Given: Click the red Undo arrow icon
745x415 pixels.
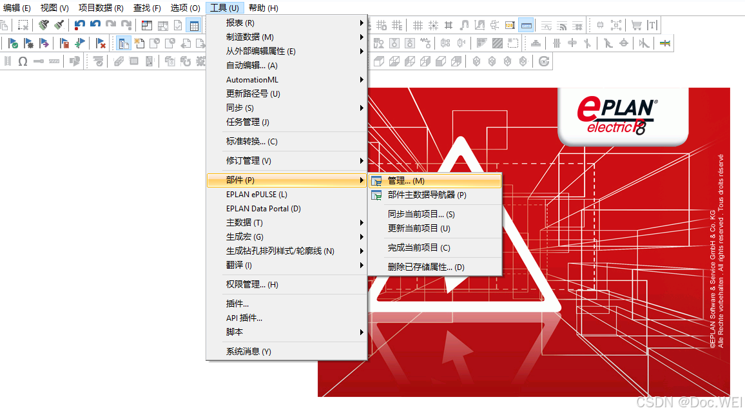Looking at the screenshot, I should click(x=79, y=25).
